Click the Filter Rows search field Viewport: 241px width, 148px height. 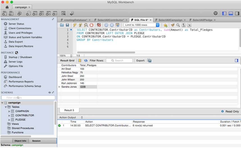tap(119, 60)
